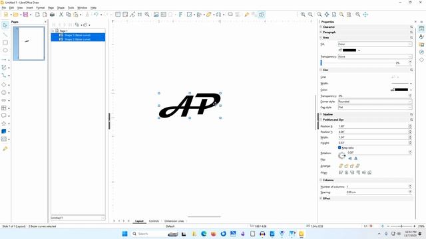426x239 pixels.
Task: Click Send to Back arrange icon
Action: point(357,166)
